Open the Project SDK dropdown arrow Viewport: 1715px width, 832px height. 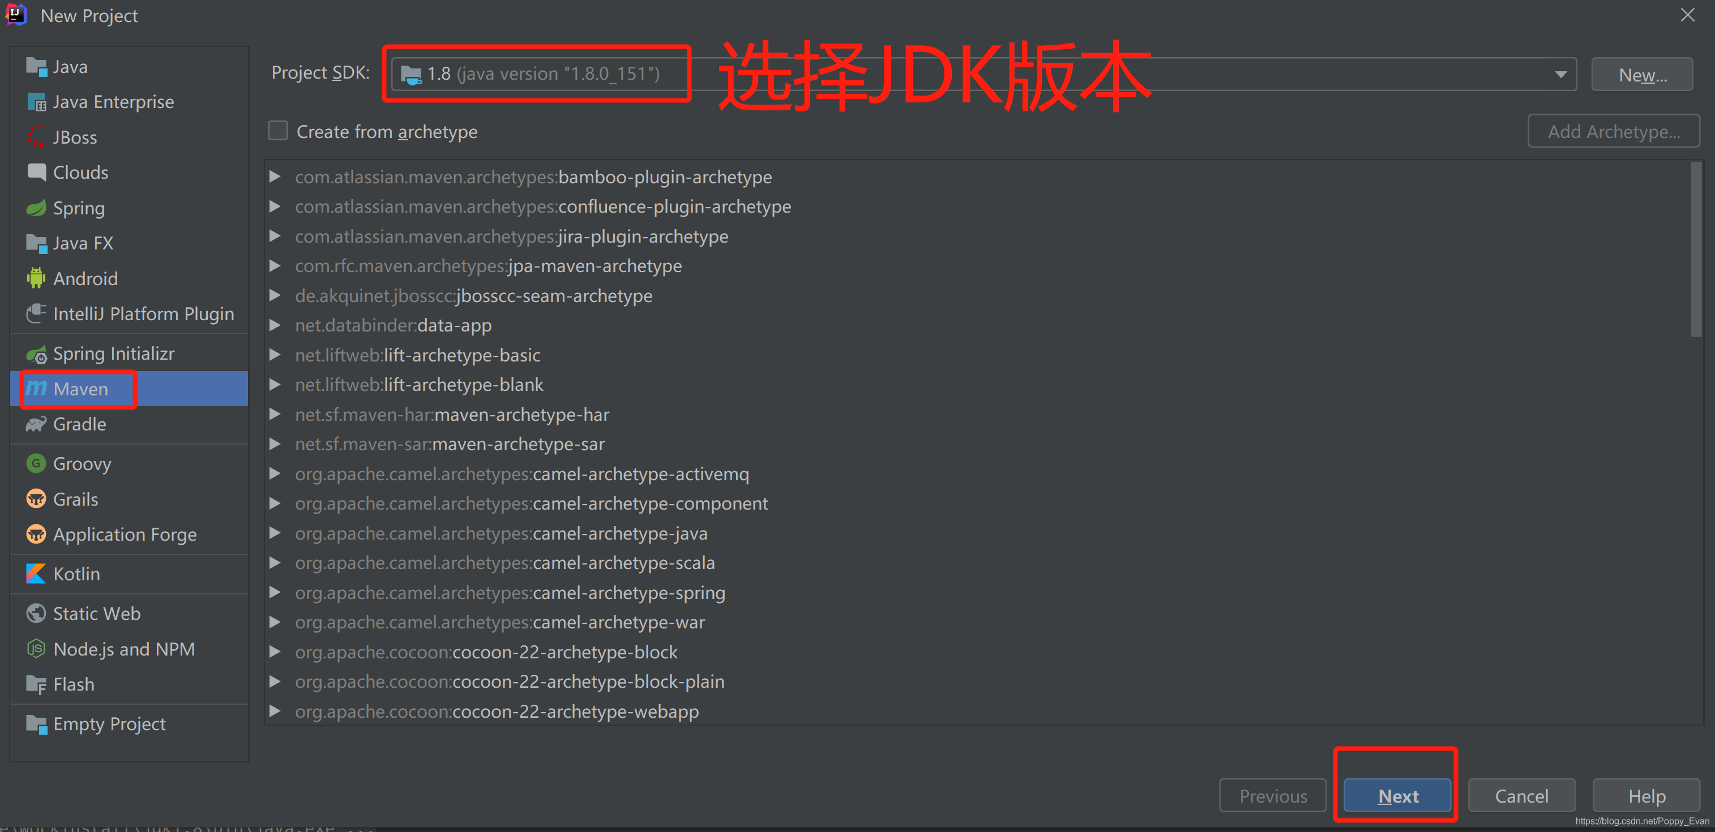1560,75
